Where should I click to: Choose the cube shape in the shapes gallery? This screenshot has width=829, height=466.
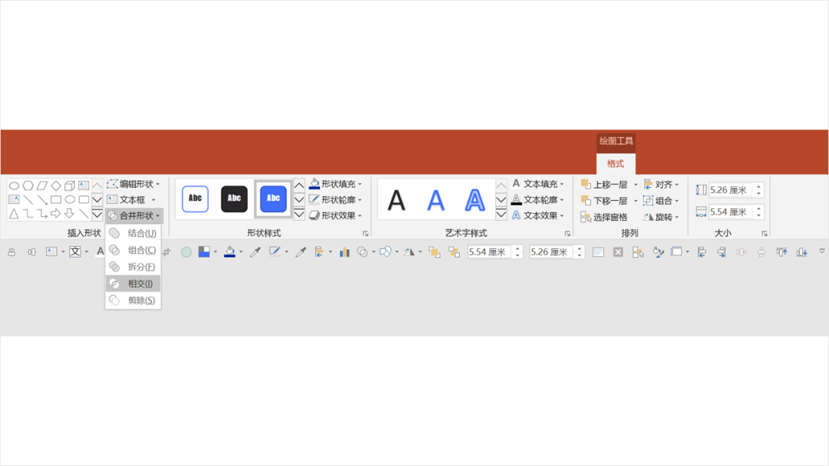pyautogui.click(x=70, y=185)
